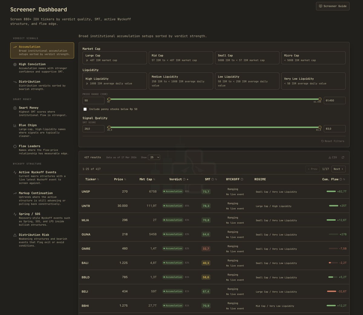Click the Spring / SOS pulse icon
The image size is (363, 315).
point(15,214)
